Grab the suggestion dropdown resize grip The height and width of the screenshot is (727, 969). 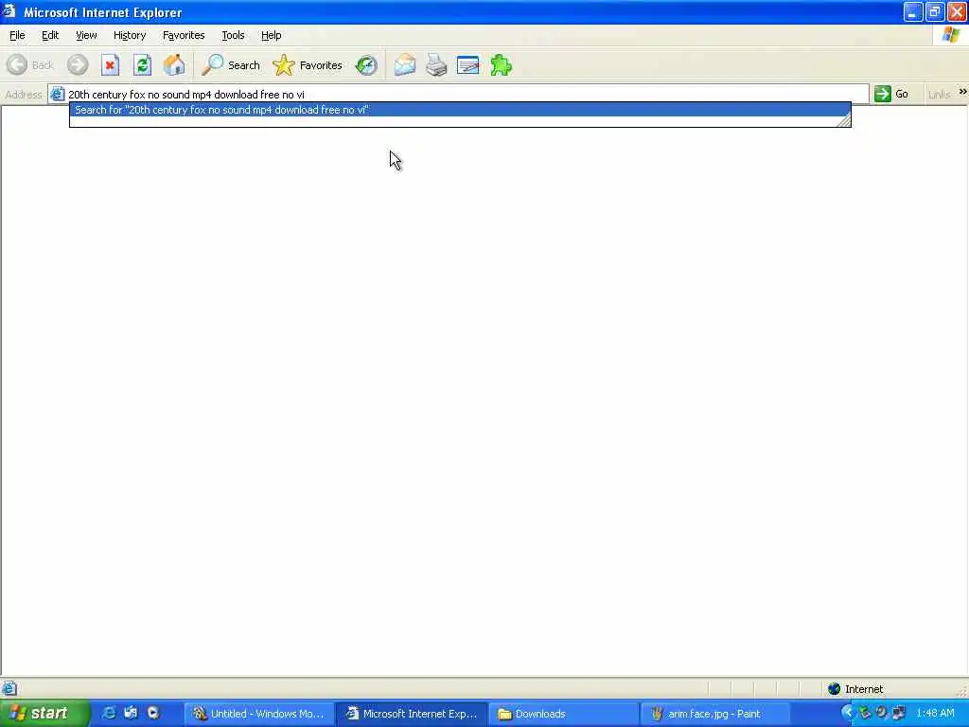click(843, 120)
